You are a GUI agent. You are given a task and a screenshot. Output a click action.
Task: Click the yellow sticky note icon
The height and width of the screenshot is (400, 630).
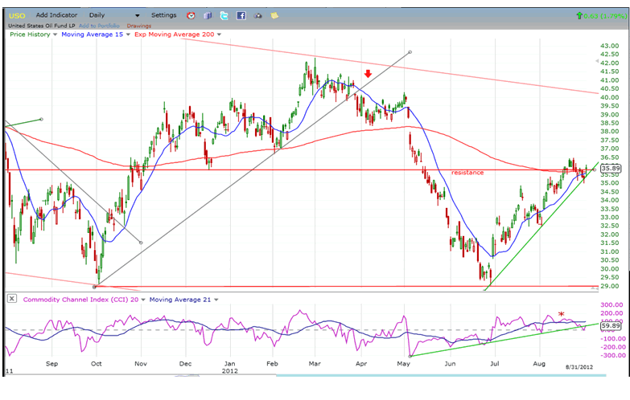[274, 15]
